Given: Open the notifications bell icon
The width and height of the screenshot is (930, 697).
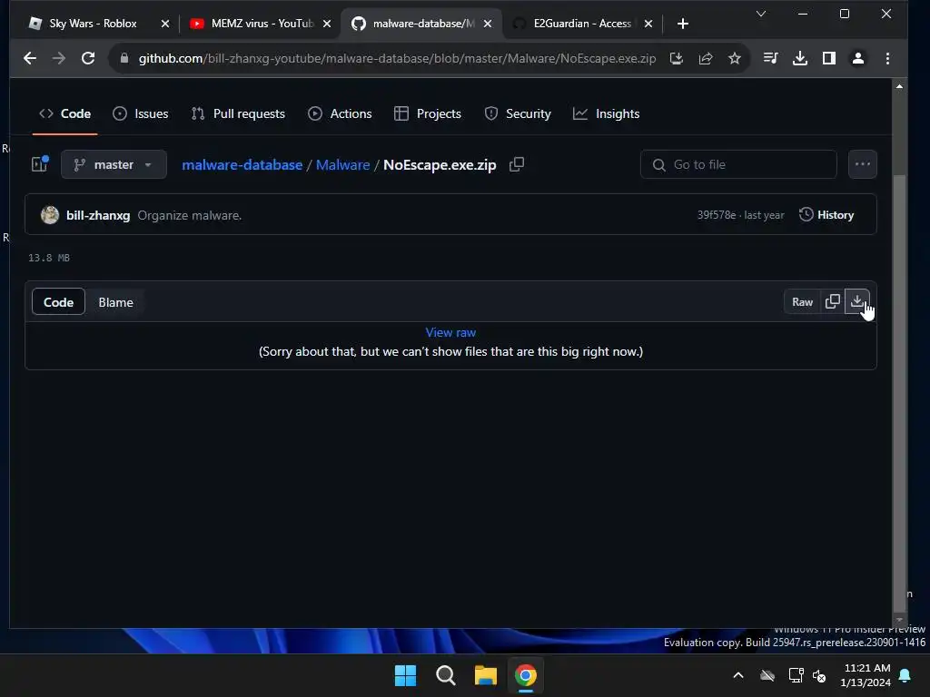Looking at the screenshot, I should click(x=905, y=675).
